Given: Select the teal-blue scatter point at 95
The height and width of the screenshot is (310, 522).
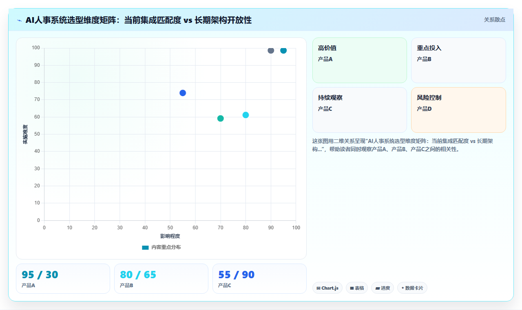Looking at the screenshot, I should pos(283,51).
